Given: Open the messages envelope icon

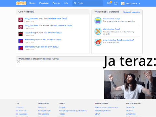Looking at the screenshot, I should click(109, 3).
